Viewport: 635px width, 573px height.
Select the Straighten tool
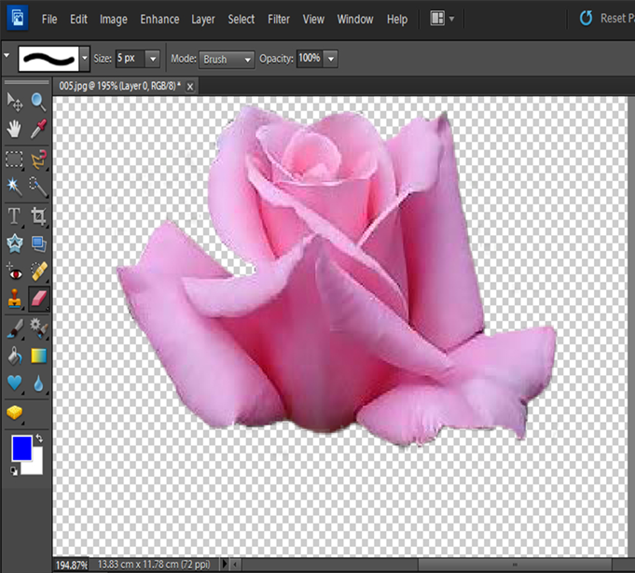pyautogui.click(x=39, y=244)
